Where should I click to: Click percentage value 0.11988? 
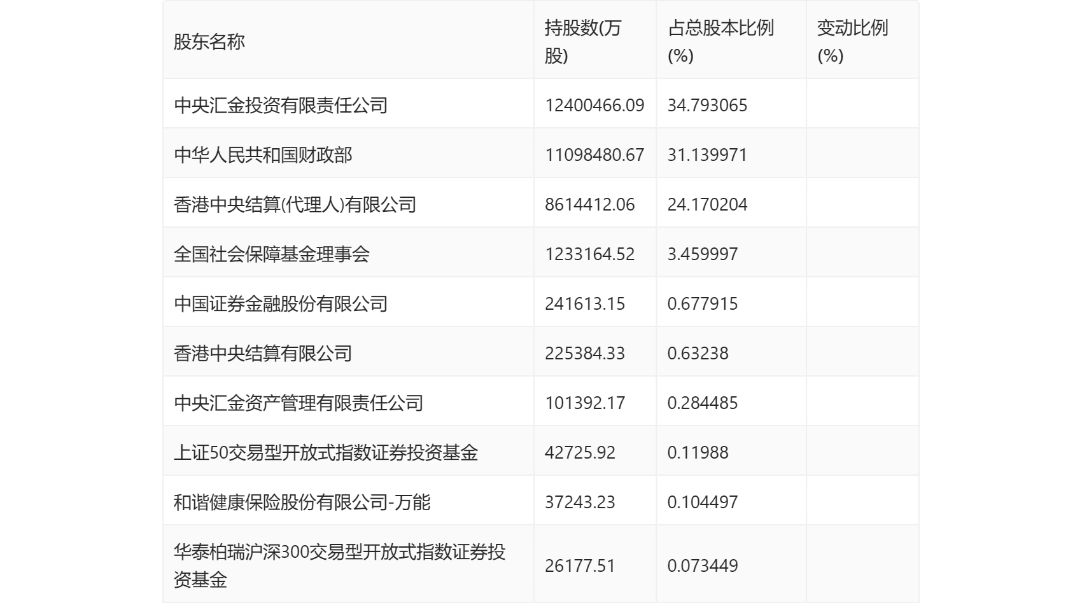point(698,452)
